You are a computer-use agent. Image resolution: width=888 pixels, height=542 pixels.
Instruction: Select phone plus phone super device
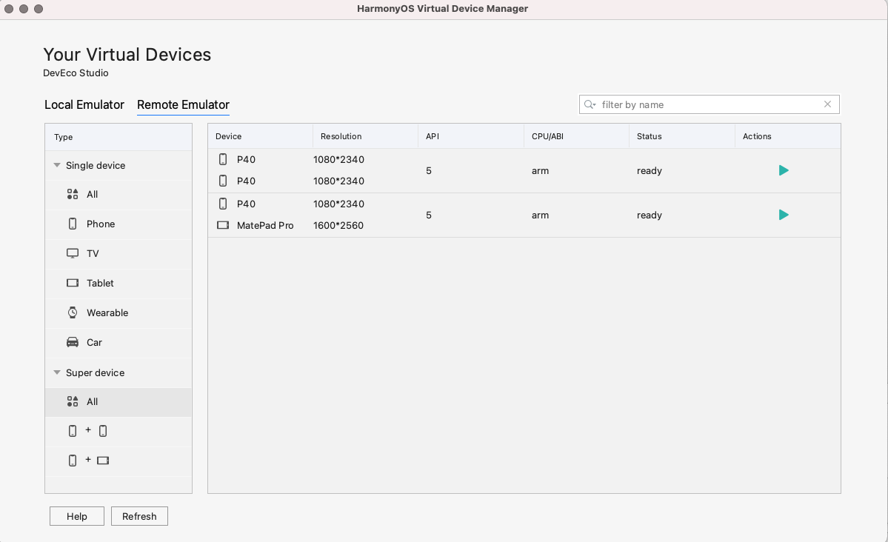coord(87,431)
